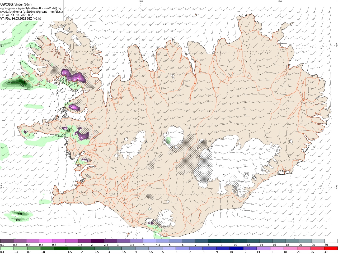The height and width of the screenshot is (254, 338).
Task: Click the '0.2' label on the top legend scale
Action: [x=2, y=245]
